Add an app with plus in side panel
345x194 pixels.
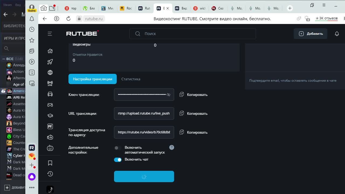click(x=32, y=165)
